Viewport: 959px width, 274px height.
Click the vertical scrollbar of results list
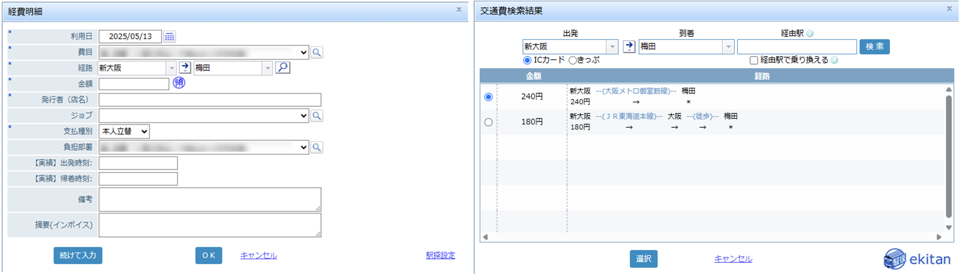coord(948,156)
